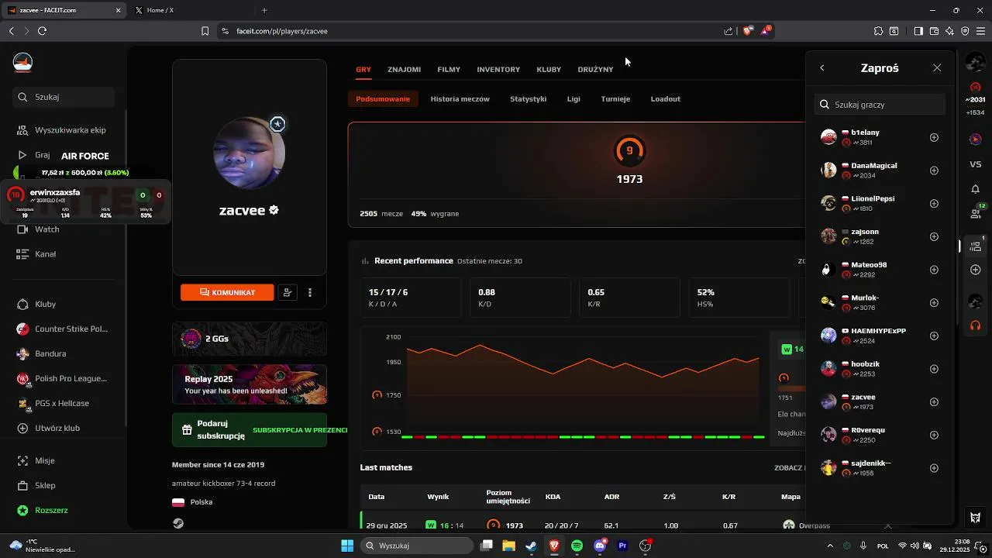
Task: Open Polish Pro League club
Action: 62,378
